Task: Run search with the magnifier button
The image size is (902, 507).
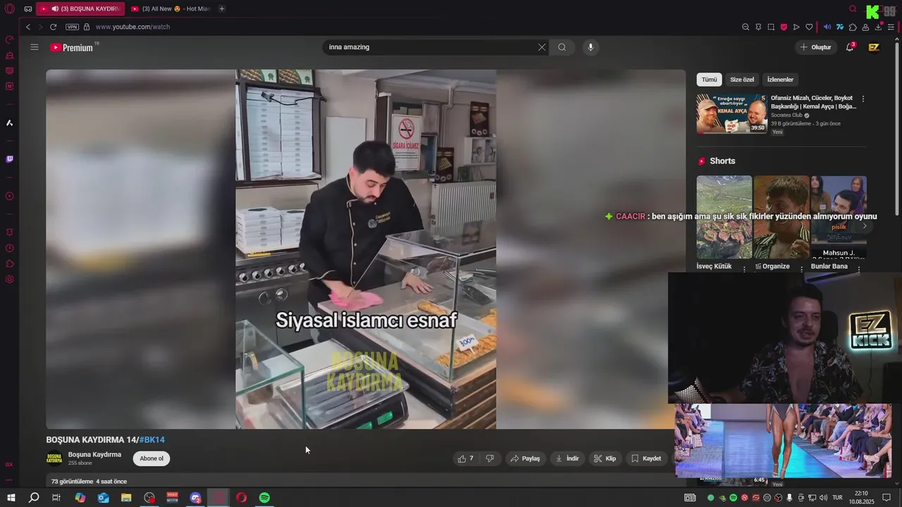Action: pyautogui.click(x=562, y=47)
